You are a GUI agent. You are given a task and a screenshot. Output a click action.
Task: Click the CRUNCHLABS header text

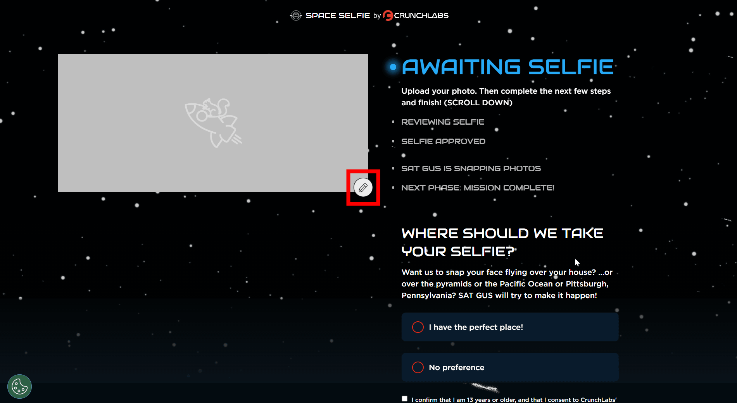pos(421,15)
